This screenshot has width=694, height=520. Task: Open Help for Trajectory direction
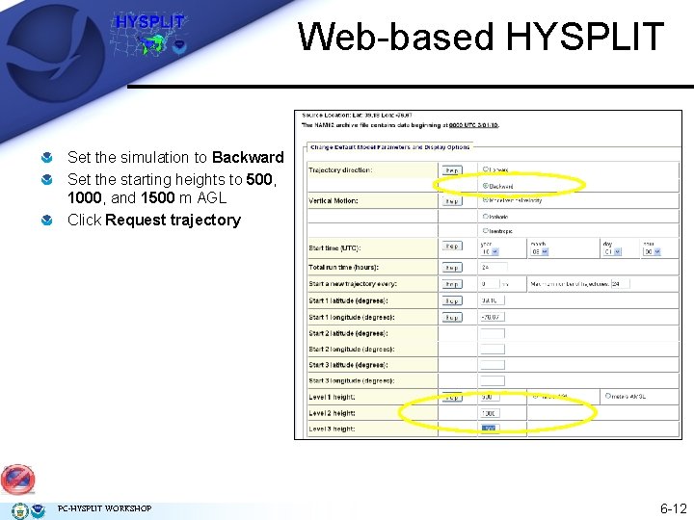pos(451,170)
